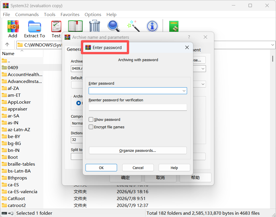
Task: Enable the Show password checkbox
Action: click(91, 119)
